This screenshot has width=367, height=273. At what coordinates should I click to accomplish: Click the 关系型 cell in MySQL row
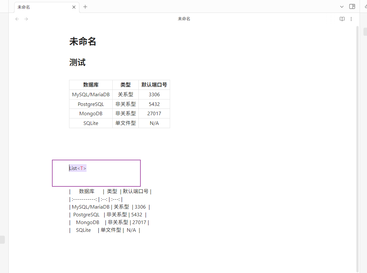[x=126, y=95]
